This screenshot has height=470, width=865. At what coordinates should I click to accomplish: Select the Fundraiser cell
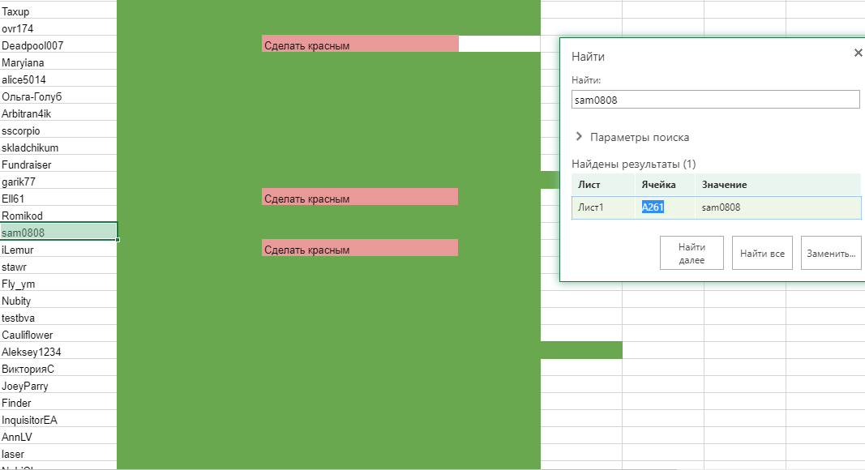58,164
